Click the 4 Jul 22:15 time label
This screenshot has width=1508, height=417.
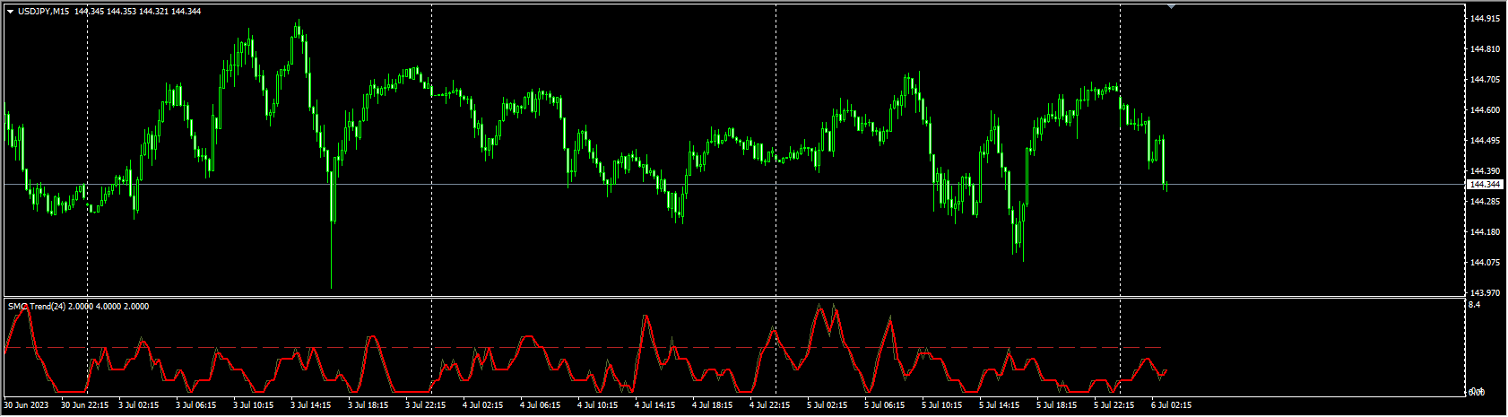(x=772, y=405)
